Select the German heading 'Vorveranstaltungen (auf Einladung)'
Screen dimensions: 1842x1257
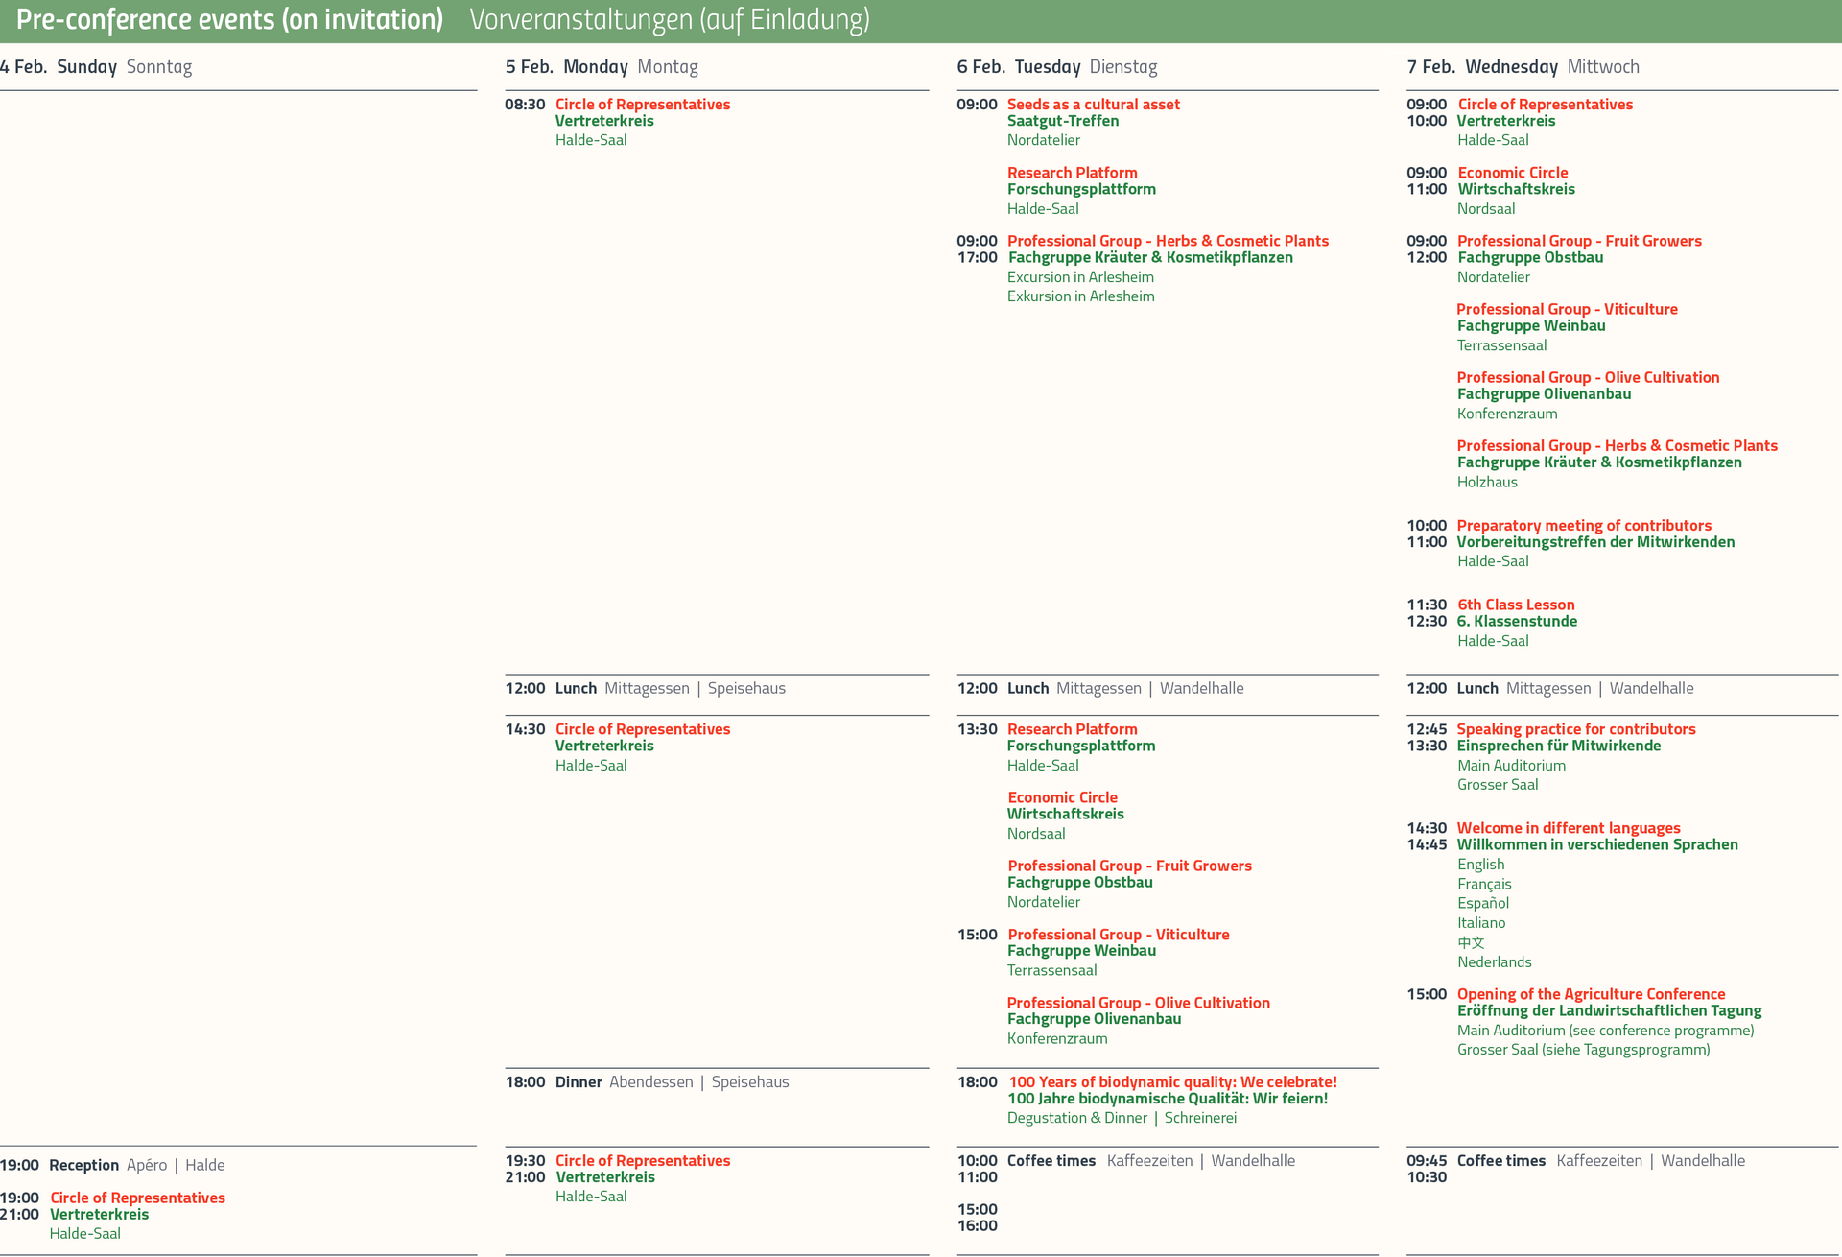(670, 20)
